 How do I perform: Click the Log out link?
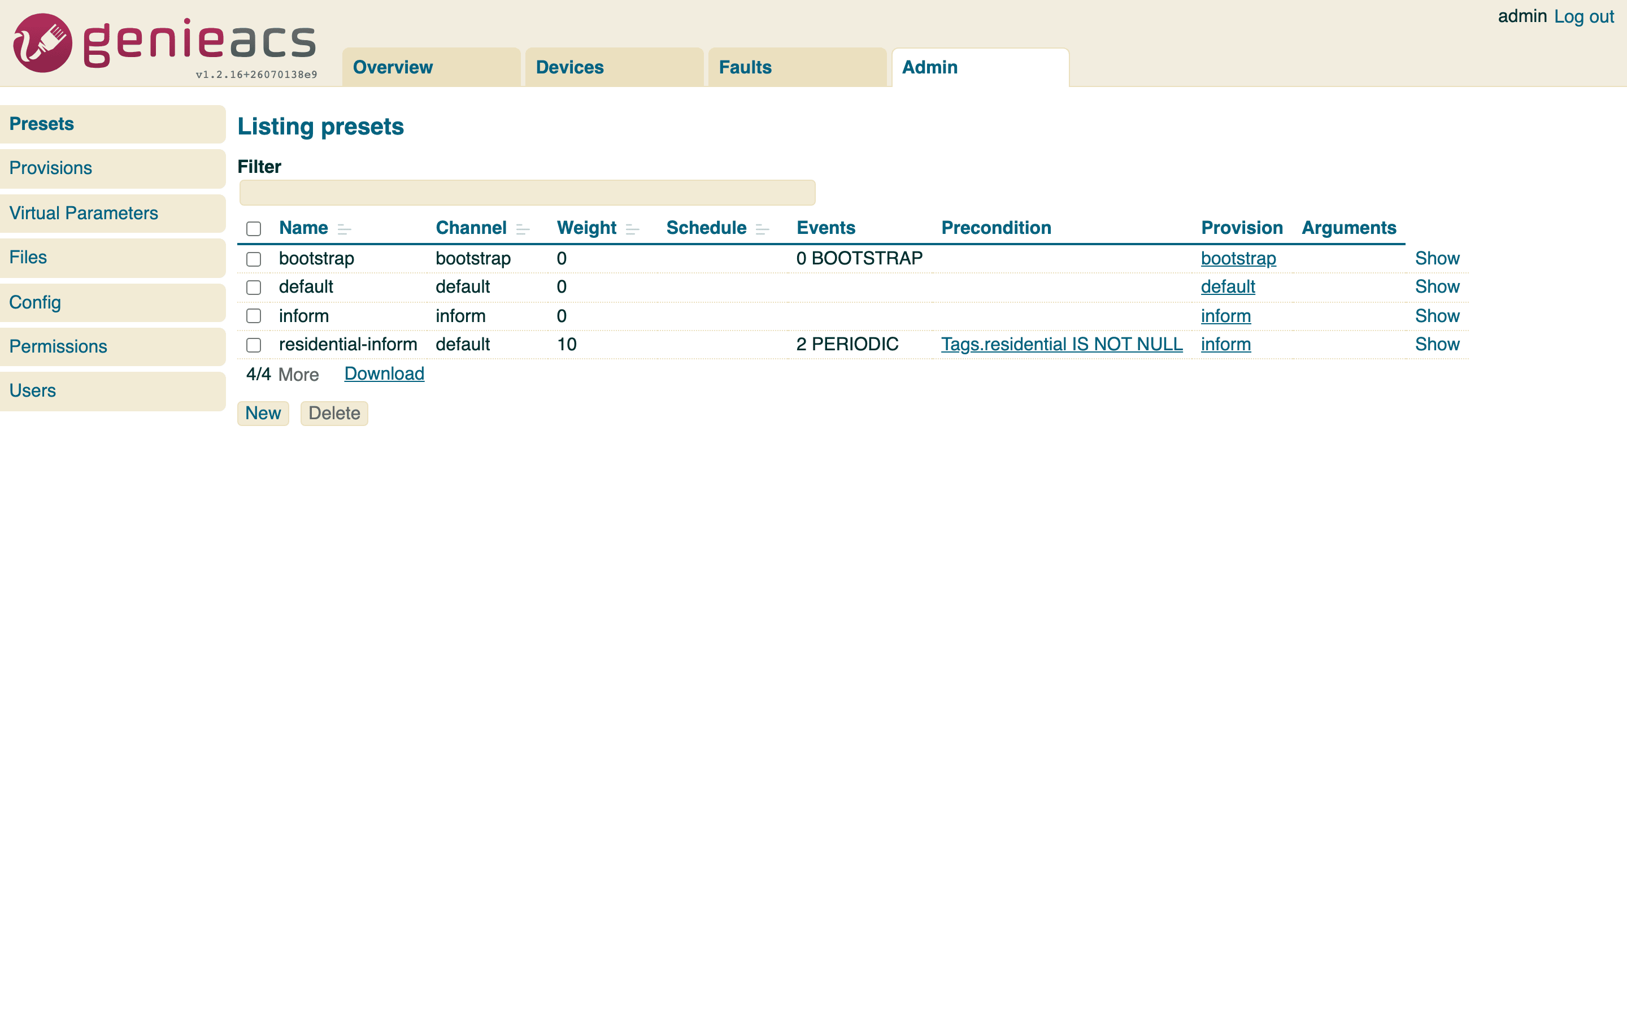(x=1584, y=17)
